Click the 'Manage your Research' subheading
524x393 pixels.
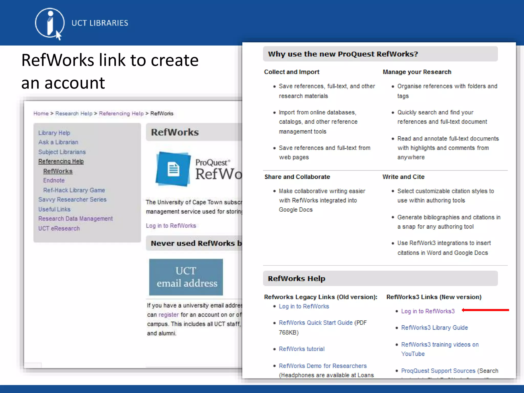417,72
